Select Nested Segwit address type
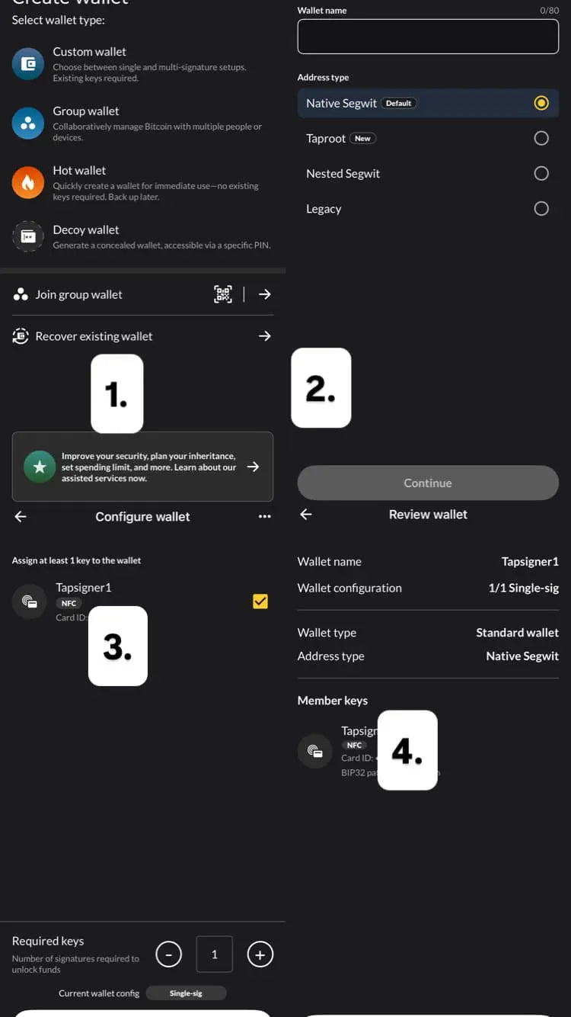The width and height of the screenshot is (571, 1017). tap(428, 173)
